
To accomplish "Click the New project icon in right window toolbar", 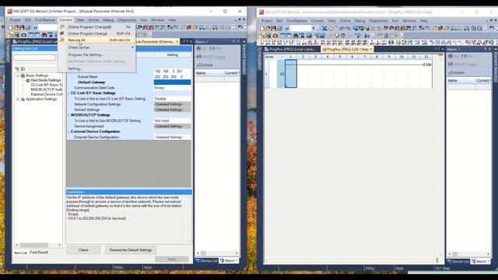I will [x=262, y=28].
